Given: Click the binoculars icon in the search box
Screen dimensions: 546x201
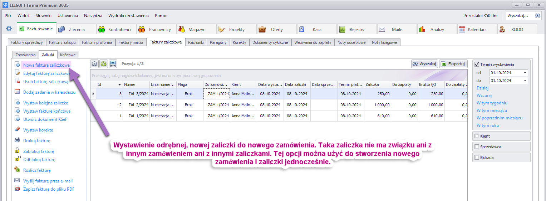Looking at the screenshot, I should point(537,16).
